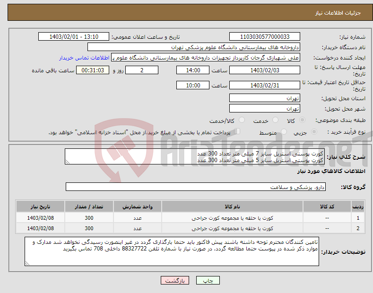373x293 pixels.
Task: Click the شماره نیاز field 1103030577000033
Action: (265, 37)
